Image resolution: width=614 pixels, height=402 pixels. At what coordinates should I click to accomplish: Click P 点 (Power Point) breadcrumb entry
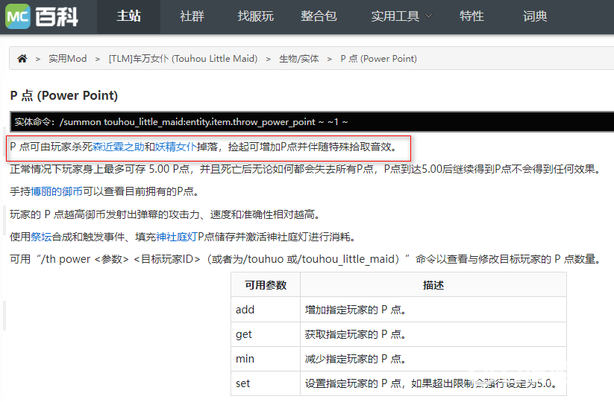[379, 59]
